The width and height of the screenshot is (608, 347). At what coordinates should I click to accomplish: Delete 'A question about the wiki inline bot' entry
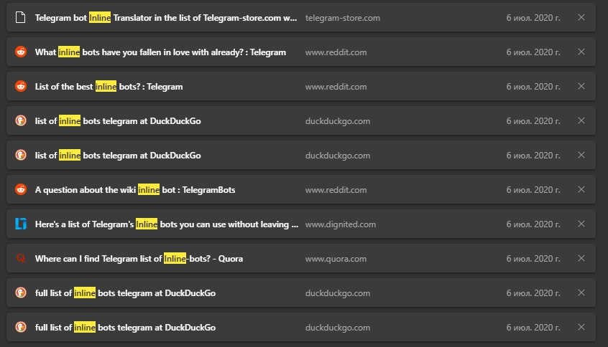pyautogui.click(x=581, y=189)
